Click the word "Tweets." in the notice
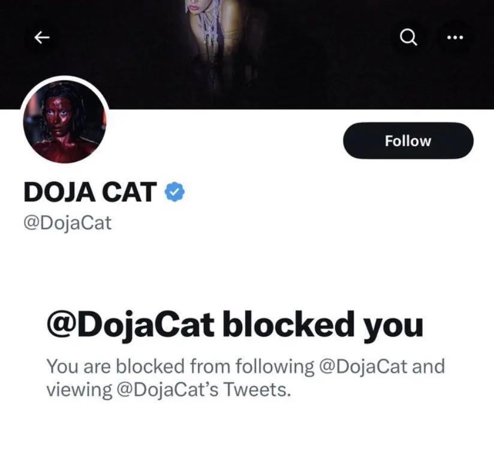The image size is (494, 453). point(257,389)
